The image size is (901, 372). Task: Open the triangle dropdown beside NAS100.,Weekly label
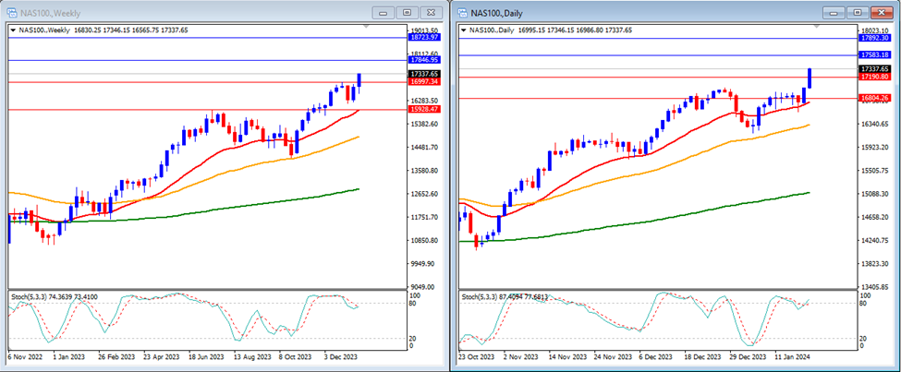[x=13, y=30]
